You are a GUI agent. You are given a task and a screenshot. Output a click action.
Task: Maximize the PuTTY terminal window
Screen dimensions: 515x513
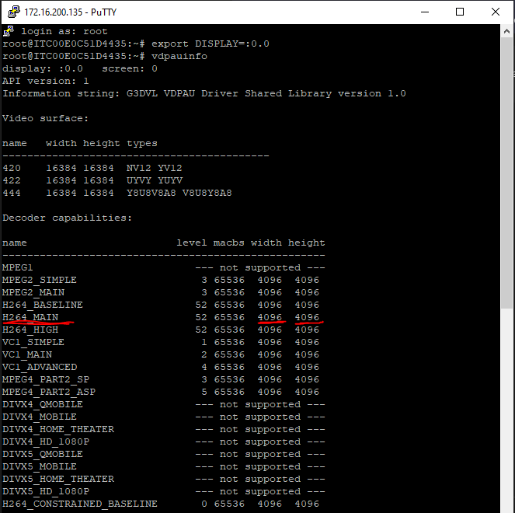pyautogui.click(x=460, y=12)
